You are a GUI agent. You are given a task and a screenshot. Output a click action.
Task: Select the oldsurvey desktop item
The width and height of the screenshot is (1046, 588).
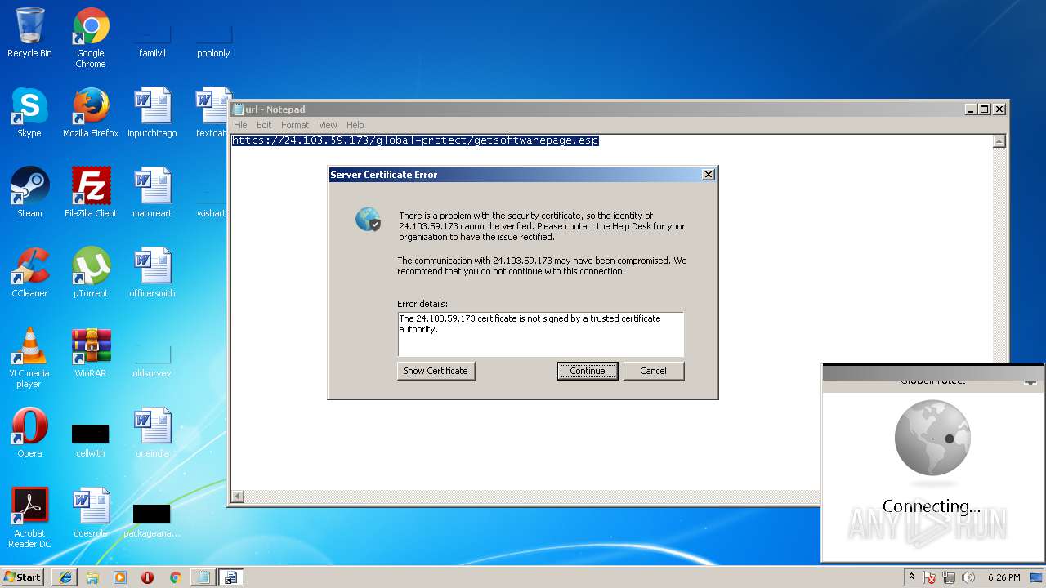coord(152,363)
